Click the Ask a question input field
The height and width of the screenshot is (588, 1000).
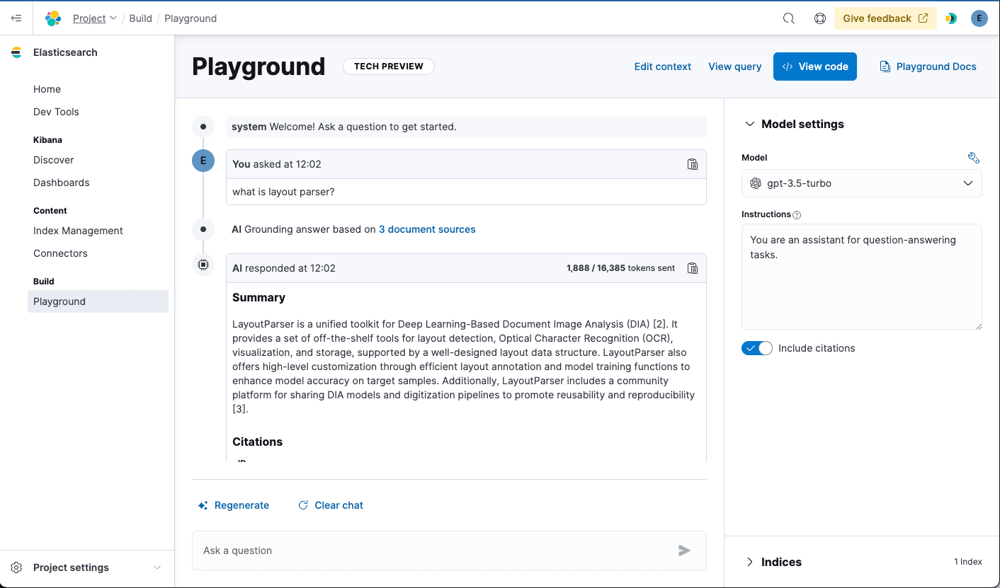[x=432, y=550]
